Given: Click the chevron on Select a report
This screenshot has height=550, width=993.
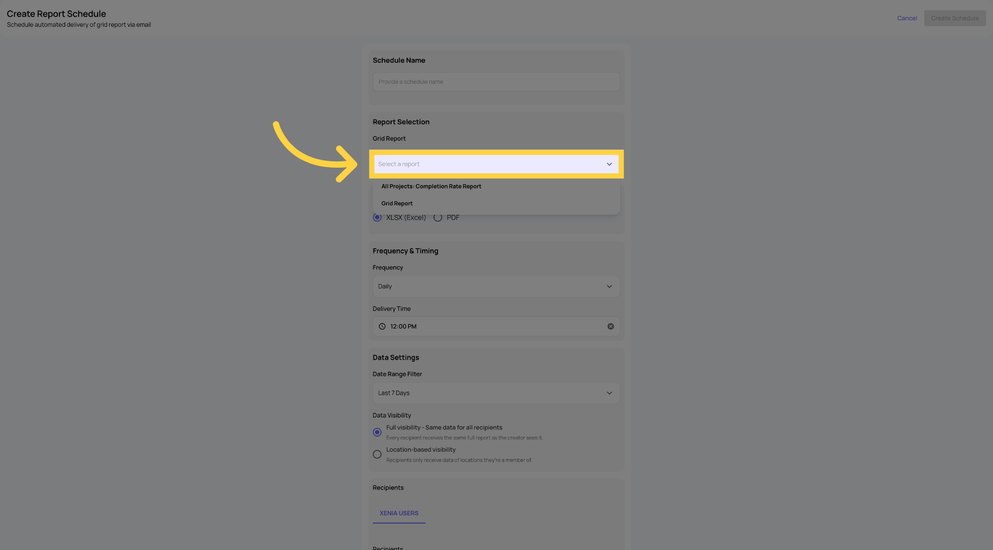Looking at the screenshot, I should coord(609,164).
